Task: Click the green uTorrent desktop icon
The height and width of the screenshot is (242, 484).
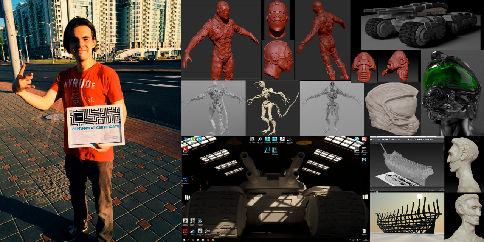Action: click(x=192, y=139)
